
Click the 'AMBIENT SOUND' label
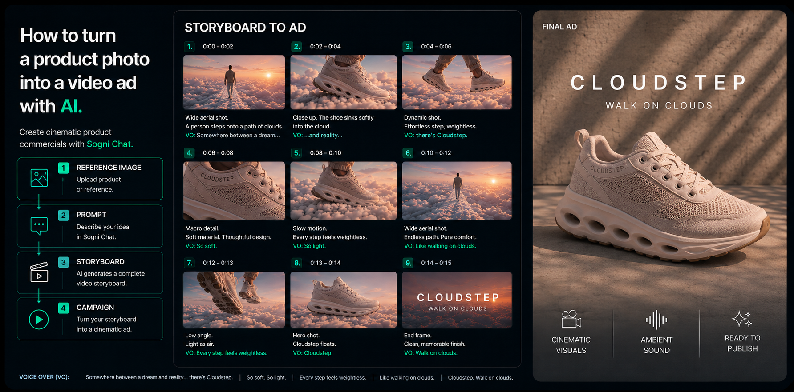(x=656, y=345)
